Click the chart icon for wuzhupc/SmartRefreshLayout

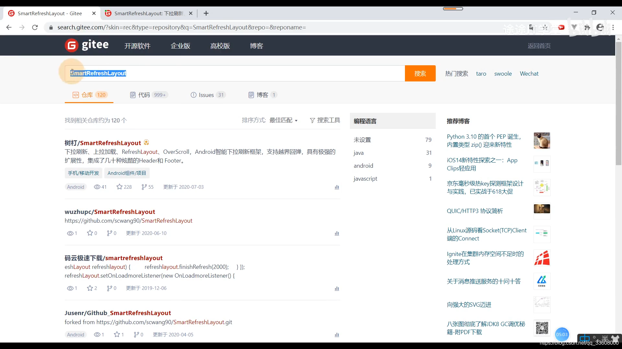(x=337, y=233)
